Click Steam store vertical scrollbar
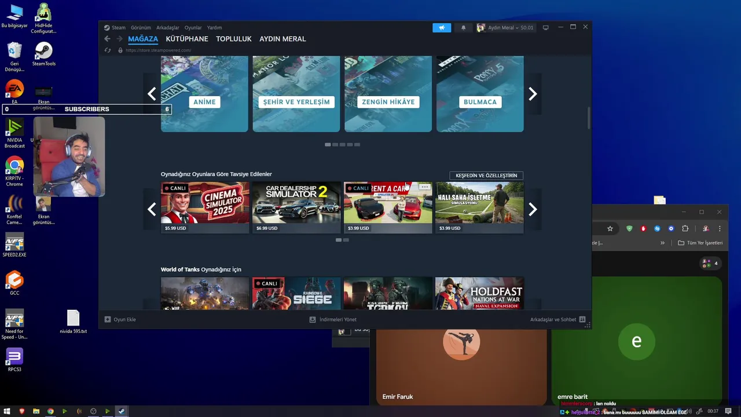The image size is (741, 417). coord(589,118)
